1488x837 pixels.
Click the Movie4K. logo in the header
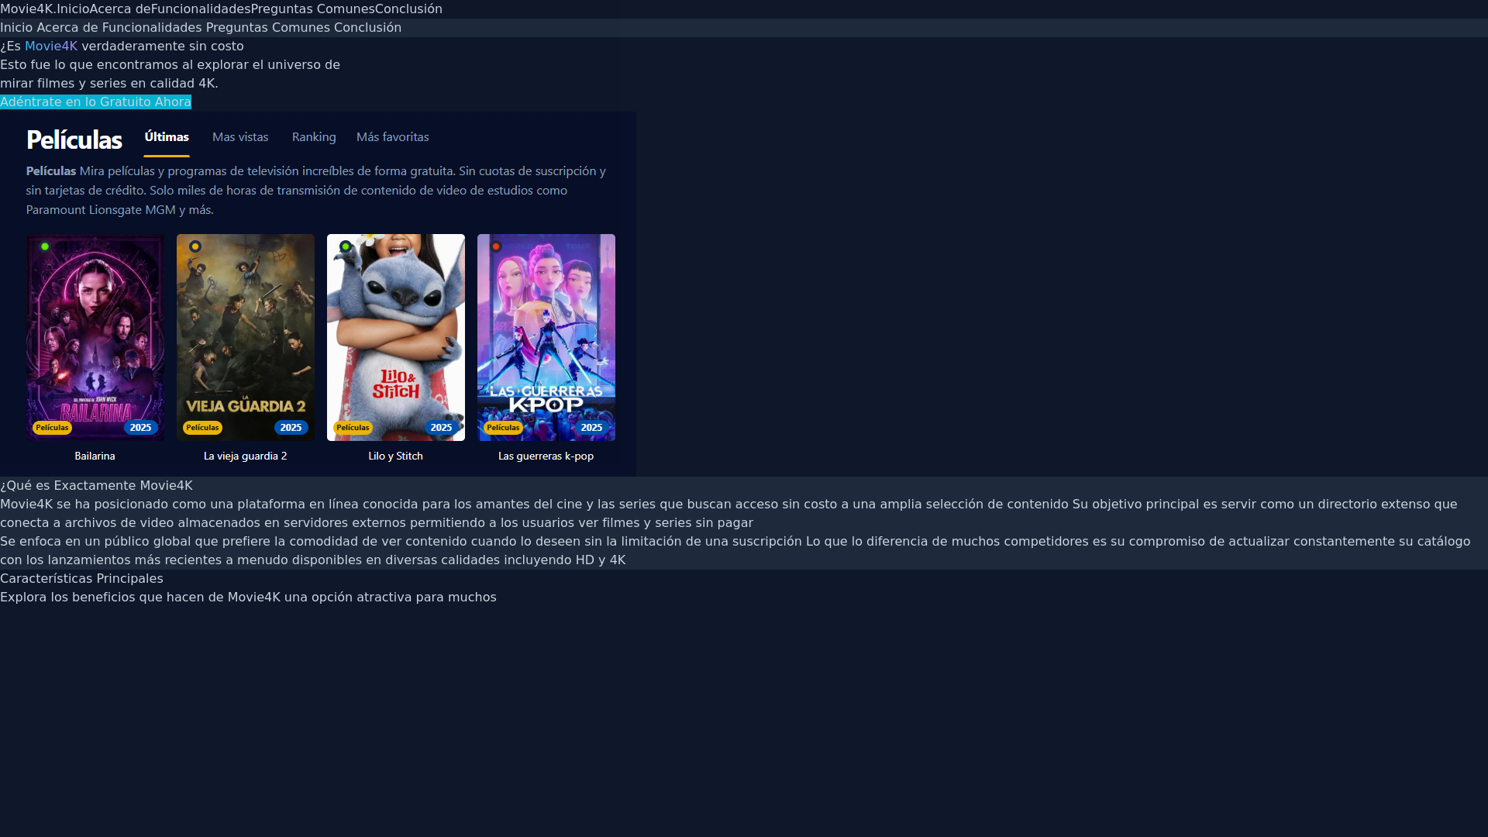click(28, 9)
